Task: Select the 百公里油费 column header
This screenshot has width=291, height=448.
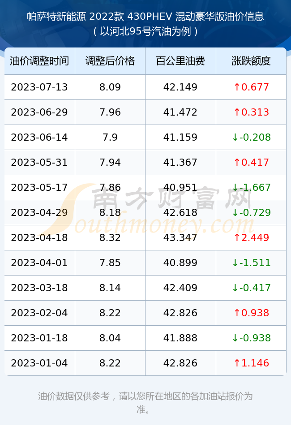Action: click(x=180, y=61)
